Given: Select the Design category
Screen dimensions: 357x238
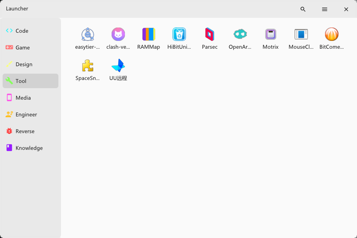Looking at the screenshot, I should (30, 64).
